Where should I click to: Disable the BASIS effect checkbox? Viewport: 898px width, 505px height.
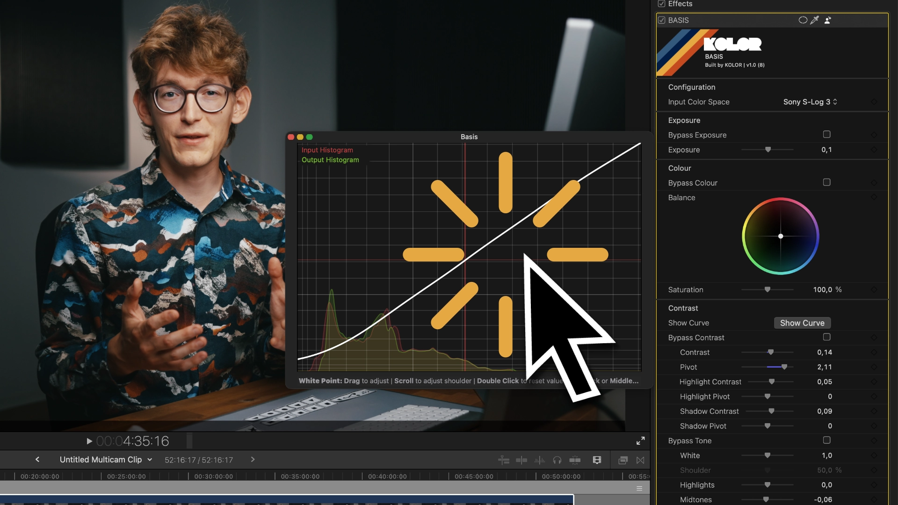click(661, 20)
